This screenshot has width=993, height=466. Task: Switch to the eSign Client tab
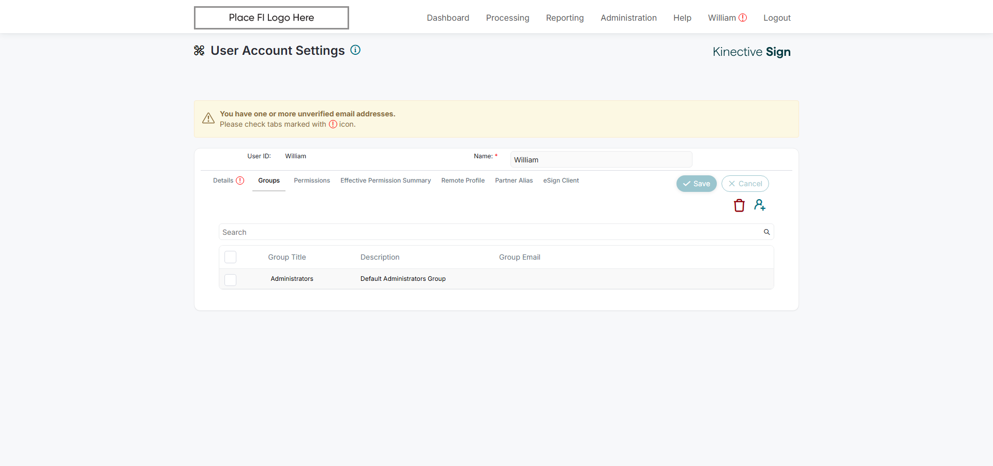[561, 181]
